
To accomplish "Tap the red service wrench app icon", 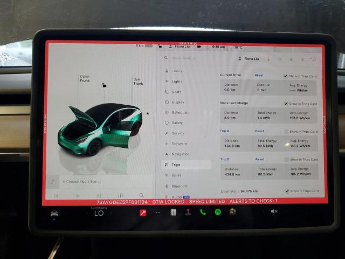I will coord(143,213).
